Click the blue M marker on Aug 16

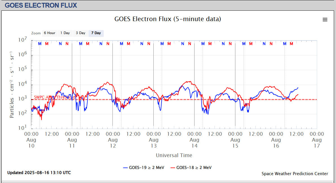click(285, 44)
